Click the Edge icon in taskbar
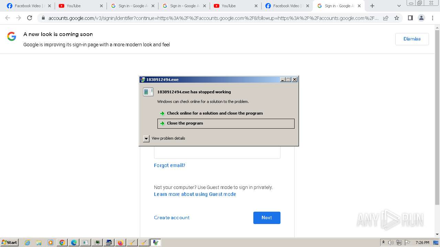Screen dimensions: 440x247 click(74, 243)
